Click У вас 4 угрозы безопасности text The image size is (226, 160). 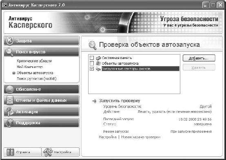click(x=191, y=25)
